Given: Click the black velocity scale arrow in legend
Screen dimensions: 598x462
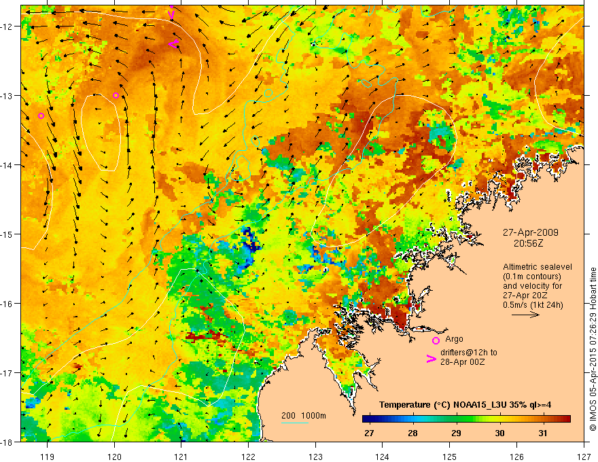Looking at the screenshot, I should (x=525, y=315).
